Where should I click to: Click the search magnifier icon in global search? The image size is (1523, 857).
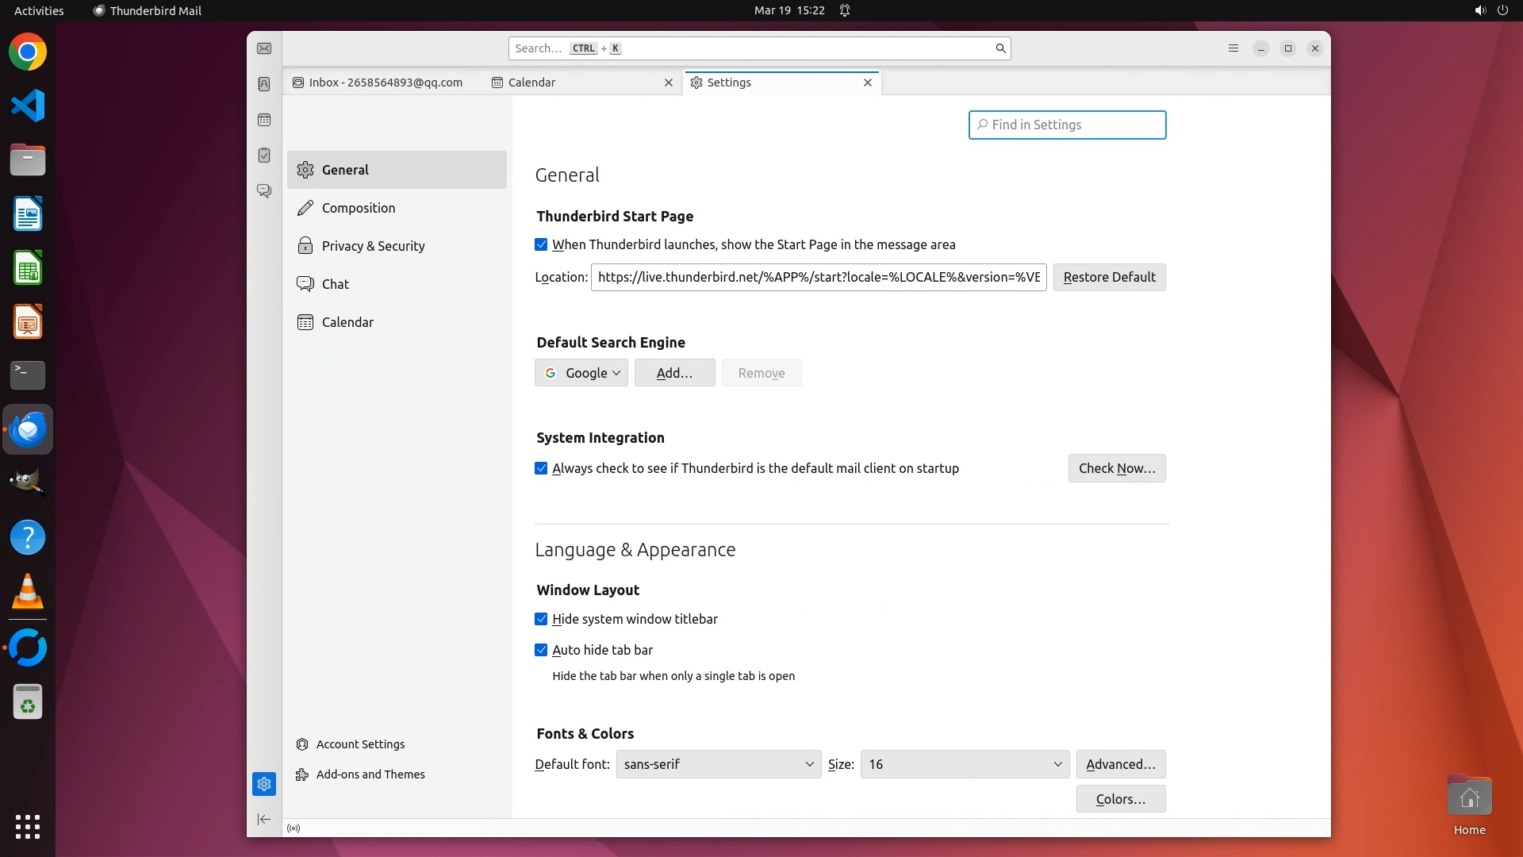click(1000, 48)
